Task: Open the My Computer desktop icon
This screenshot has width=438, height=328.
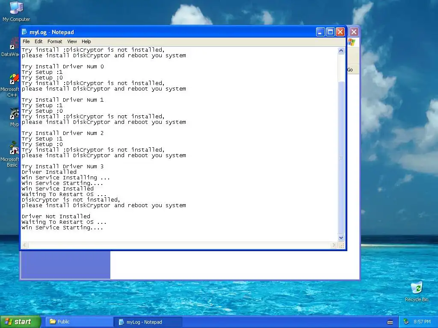Action: (x=16, y=11)
